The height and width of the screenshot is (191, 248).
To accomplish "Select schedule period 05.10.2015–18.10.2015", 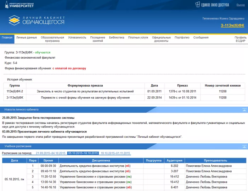I will click(x=83, y=153).
